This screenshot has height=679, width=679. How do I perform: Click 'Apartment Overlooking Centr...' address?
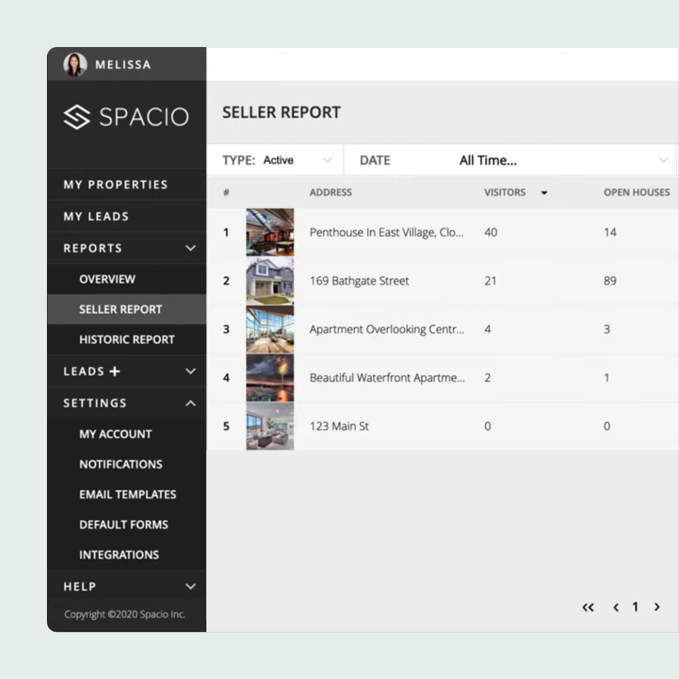click(387, 330)
